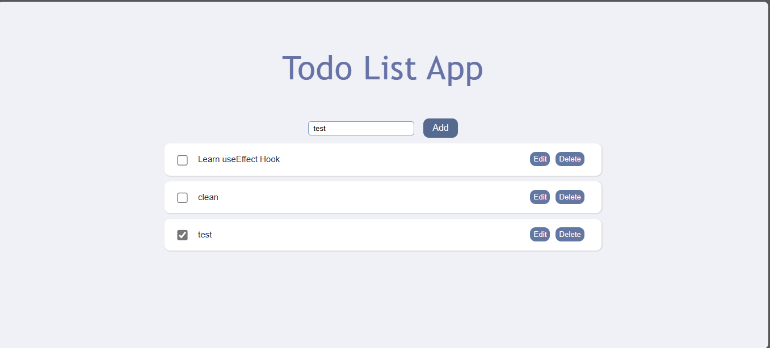Check the "clean" todo checkbox
The image size is (770, 348).
pyautogui.click(x=182, y=197)
